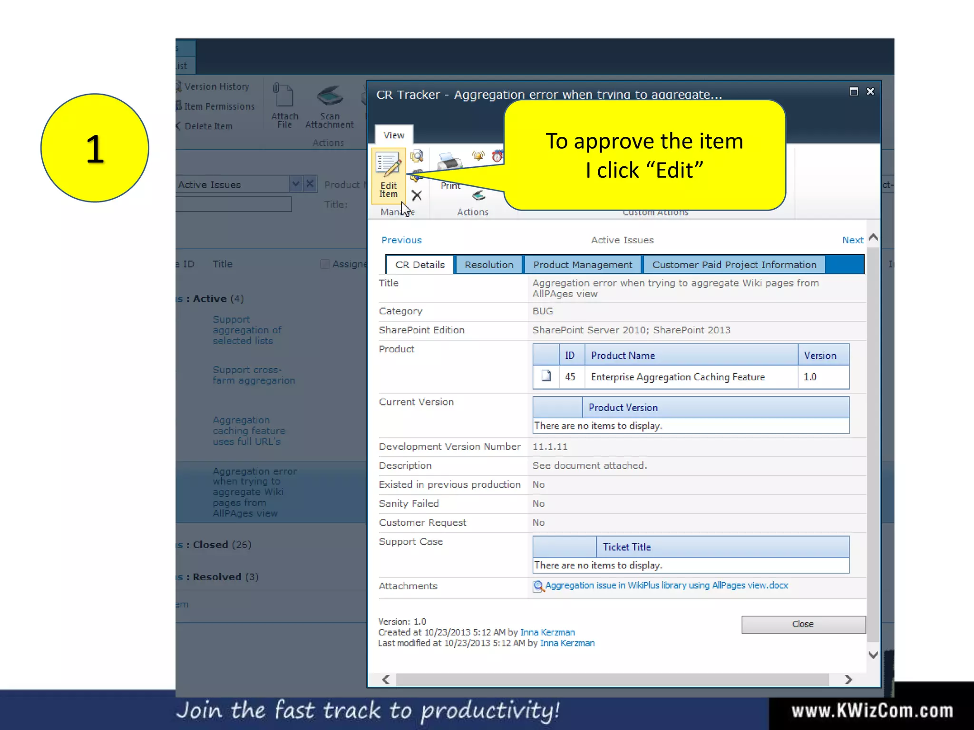
Task: Focus the filter text field below Active Issues
Action: (234, 204)
